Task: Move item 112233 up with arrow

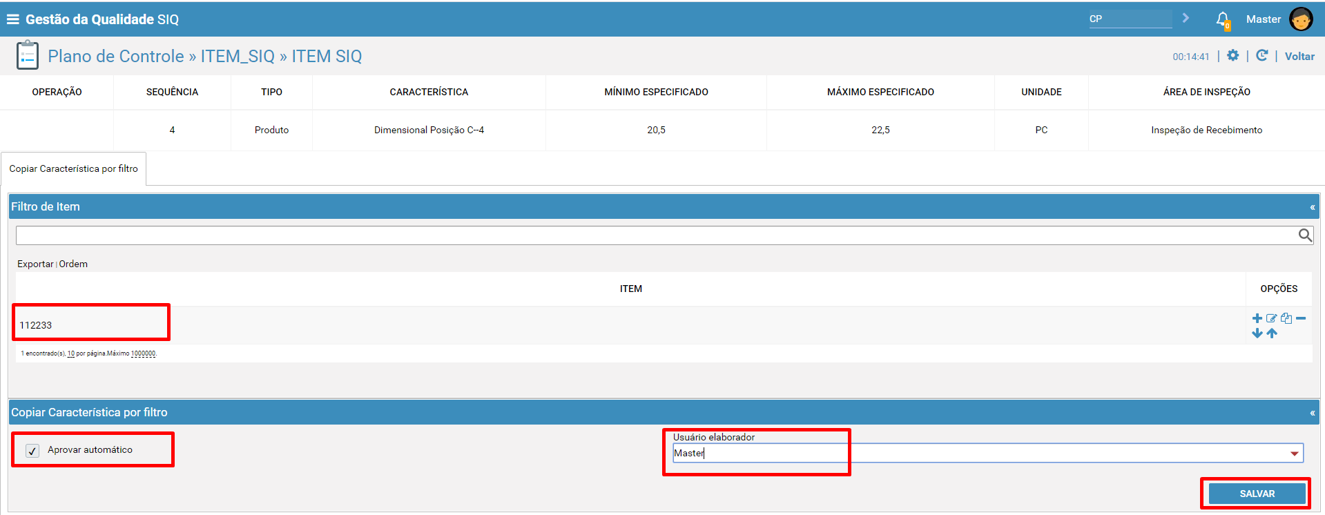Action: (1272, 333)
